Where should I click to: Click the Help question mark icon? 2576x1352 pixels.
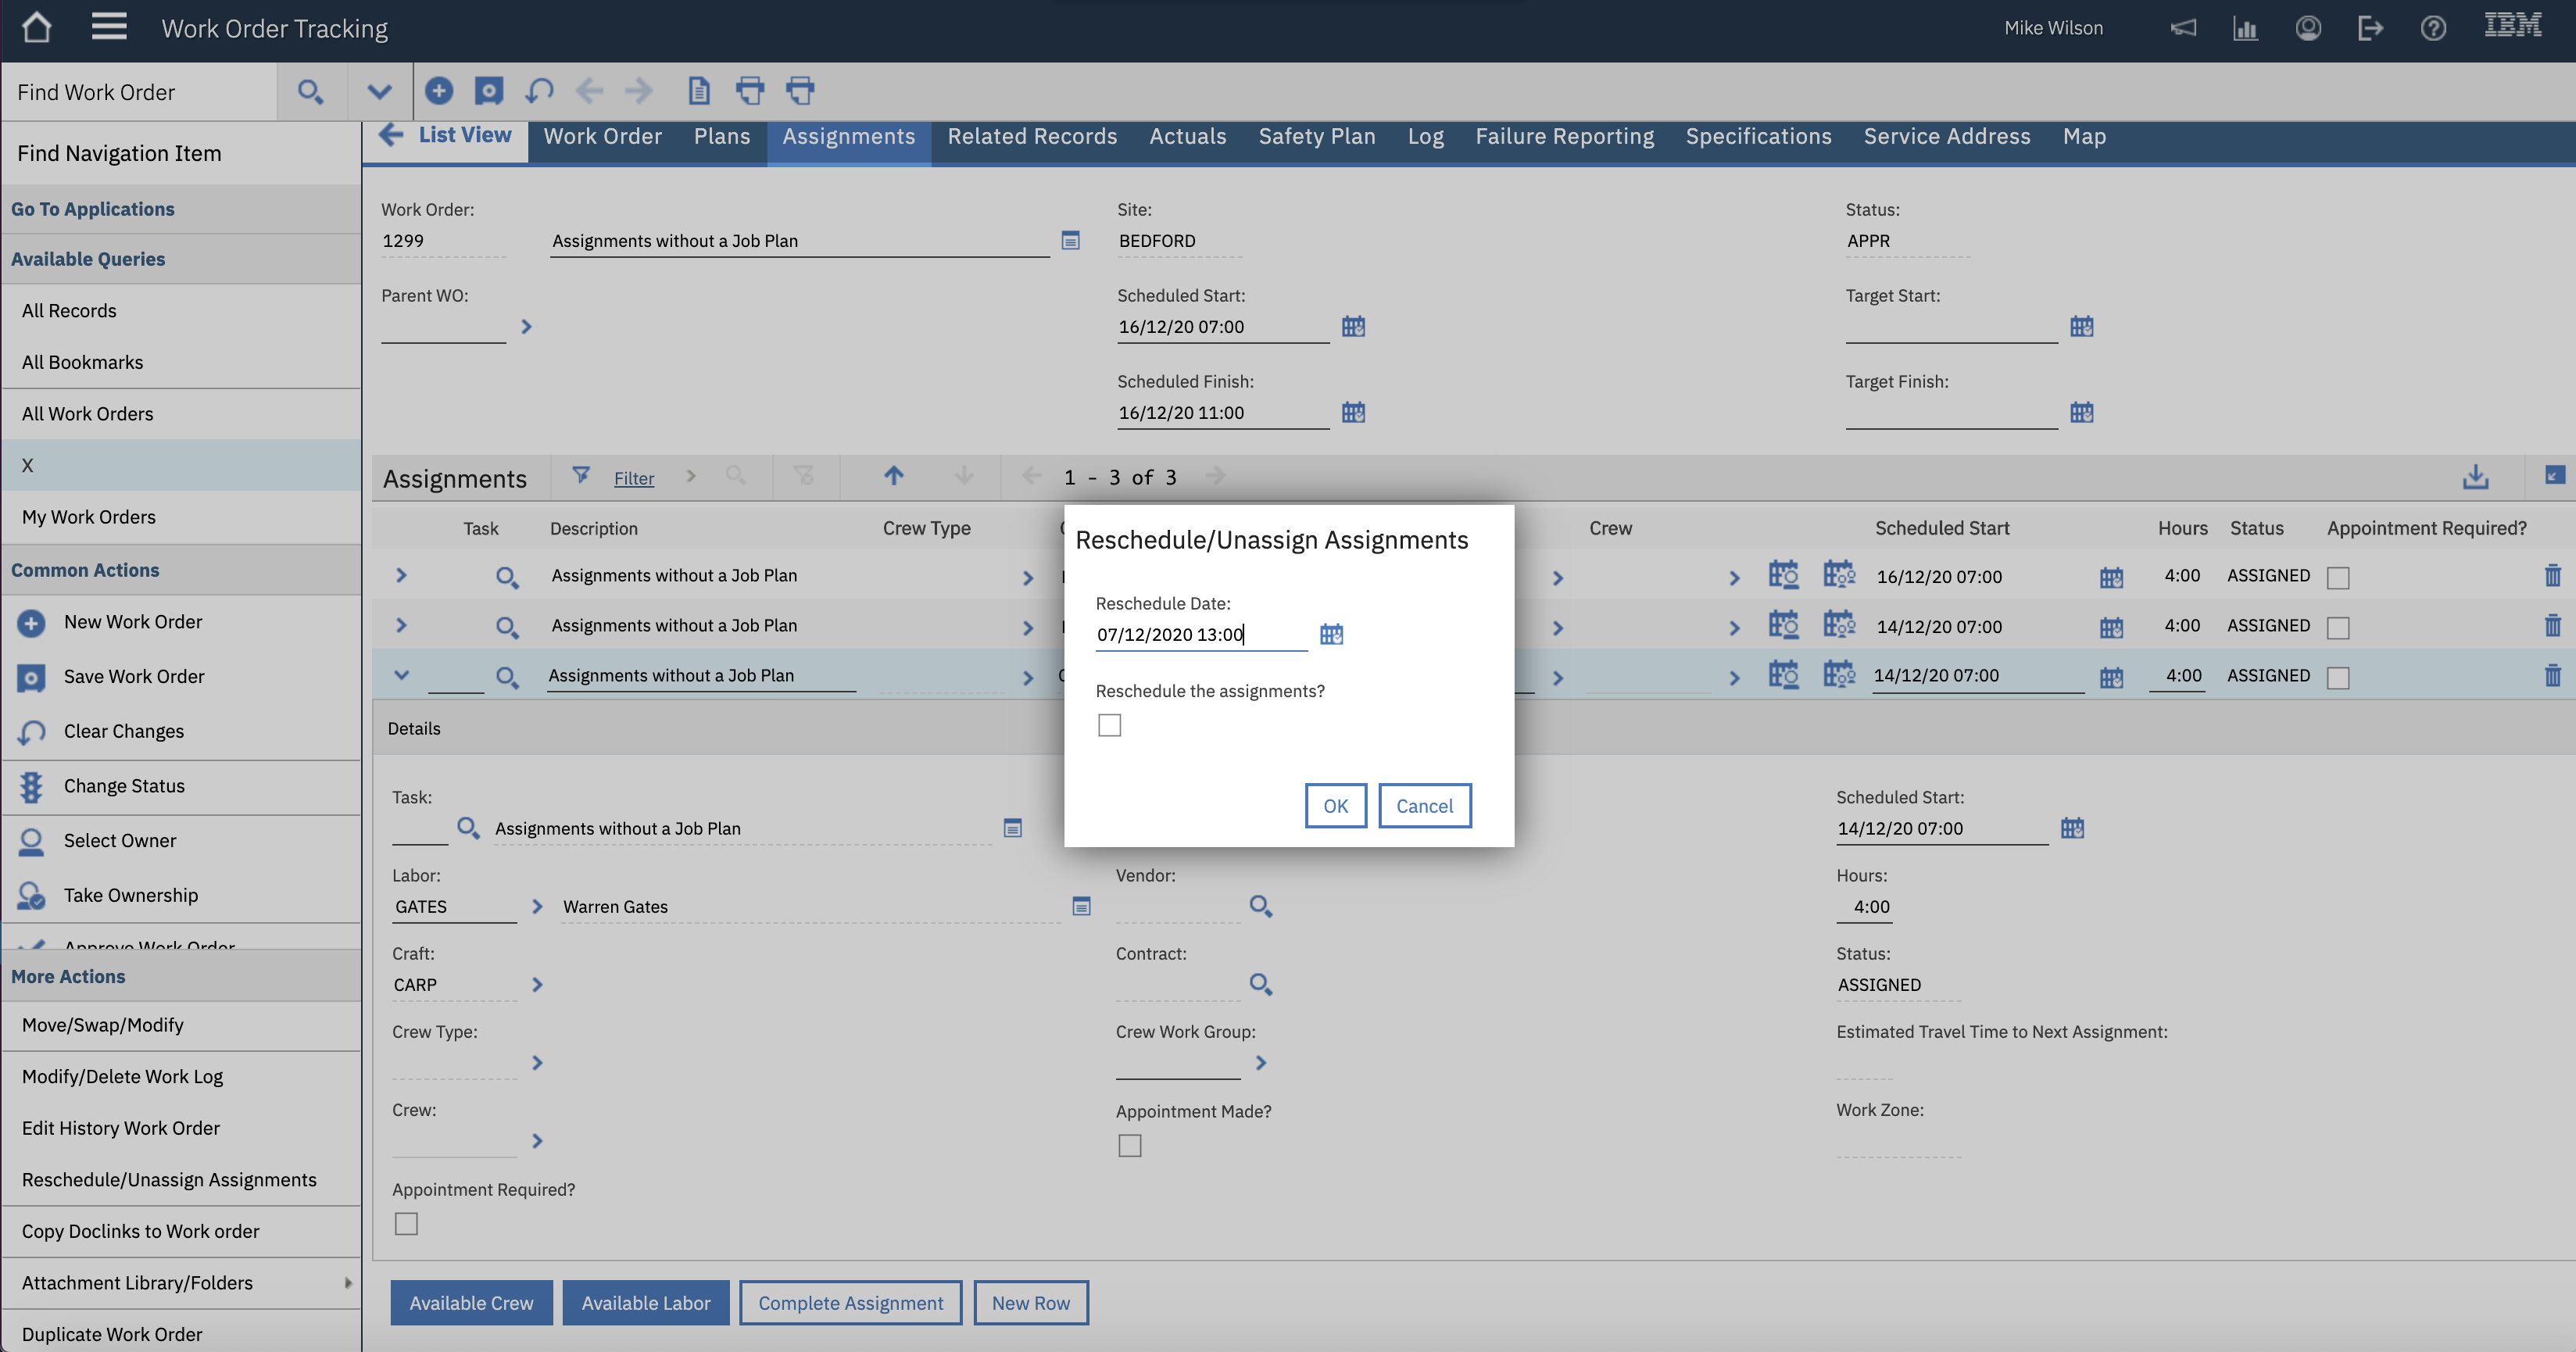pyautogui.click(x=2433, y=28)
